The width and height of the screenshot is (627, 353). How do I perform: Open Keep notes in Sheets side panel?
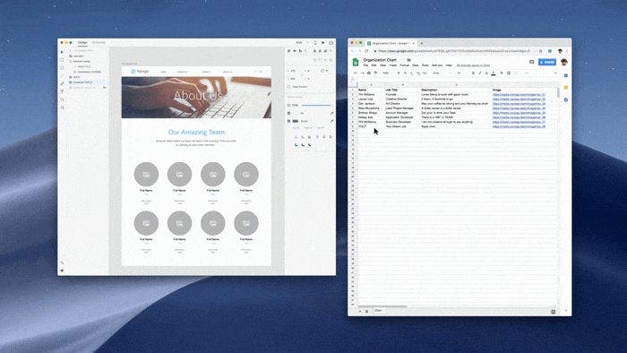coord(566,88)
